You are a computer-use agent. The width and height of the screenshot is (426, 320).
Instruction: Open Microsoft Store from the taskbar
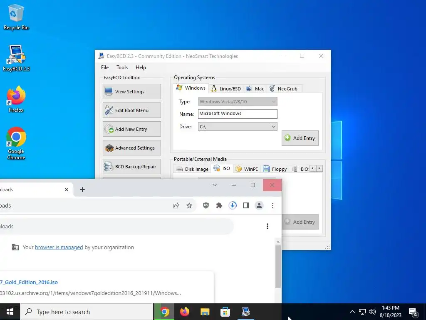coord(225,312)
